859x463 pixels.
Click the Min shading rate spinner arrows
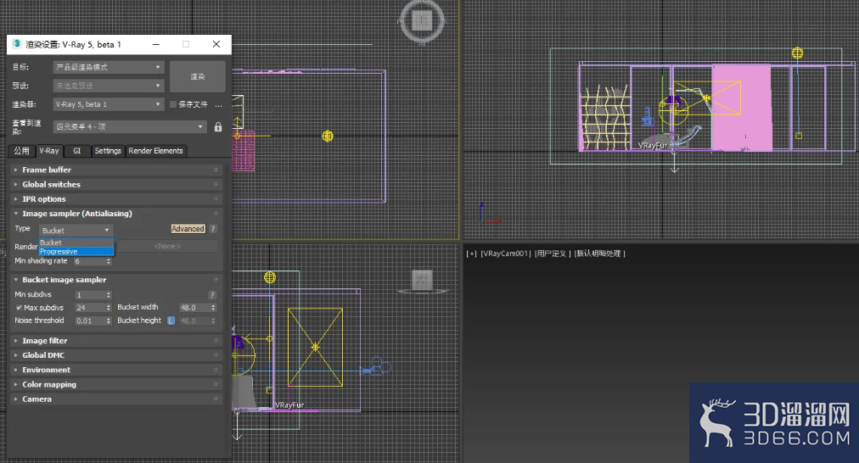tap(109, 261)
